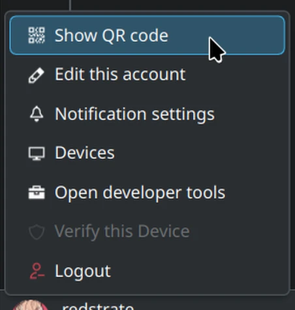The height and width of the screenshot is (310, 295).
Task: Click the red user logout icon
Action: coord(37,271)
